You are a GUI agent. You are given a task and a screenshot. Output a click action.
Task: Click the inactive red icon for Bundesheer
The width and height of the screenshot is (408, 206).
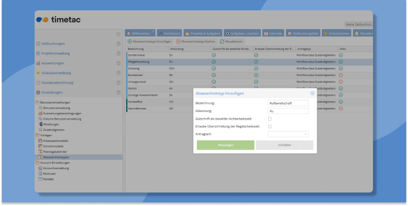click(341, 75)
